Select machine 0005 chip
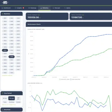This screenshot has width=112, height=112. pyautogui.click(x=11, y=21)
